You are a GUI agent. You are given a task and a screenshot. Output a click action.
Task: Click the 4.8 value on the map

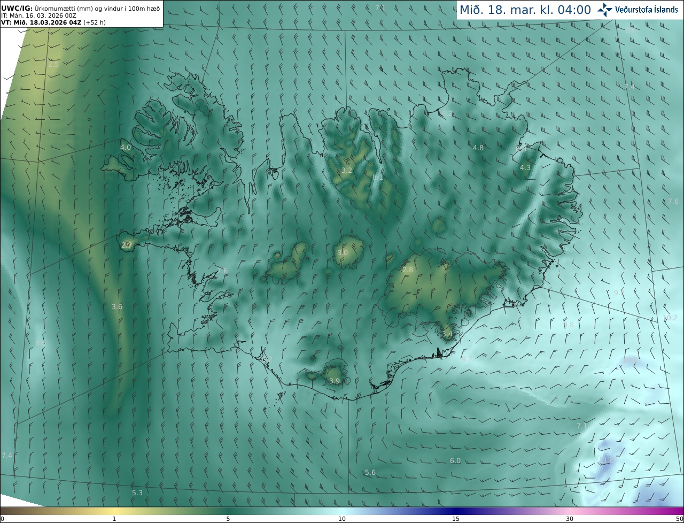coord(478,148)
